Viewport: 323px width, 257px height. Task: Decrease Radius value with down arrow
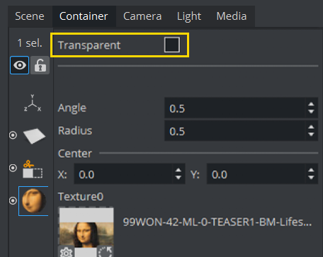click(311, 135)
